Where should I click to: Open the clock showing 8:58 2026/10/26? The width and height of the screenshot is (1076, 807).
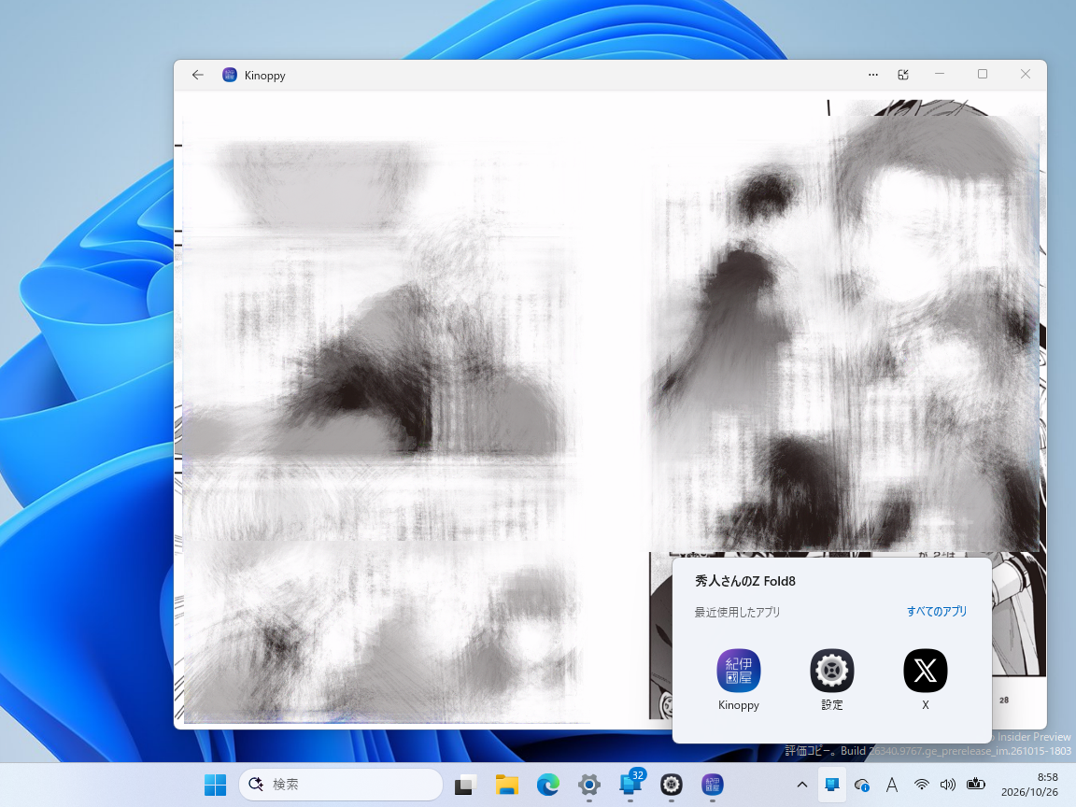(1029, 785)
